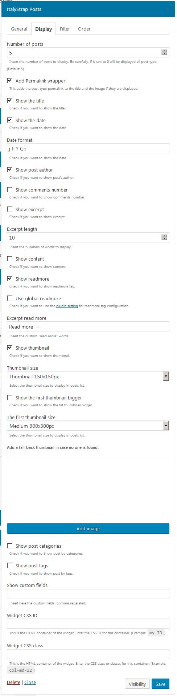This screenshot has height=696, width=177.
Task: Click the Excerpt length spinner arrows
Action: (x=164, y=237)
